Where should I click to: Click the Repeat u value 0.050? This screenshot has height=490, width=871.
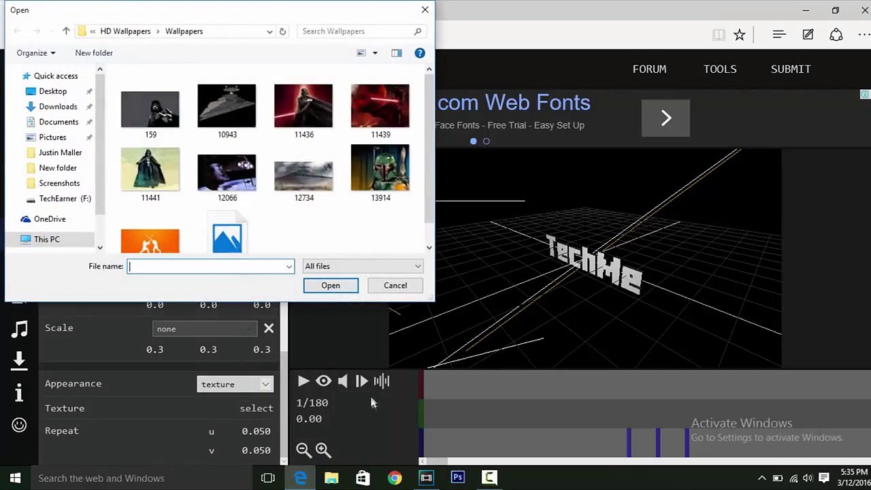click(x=257, y=431)
